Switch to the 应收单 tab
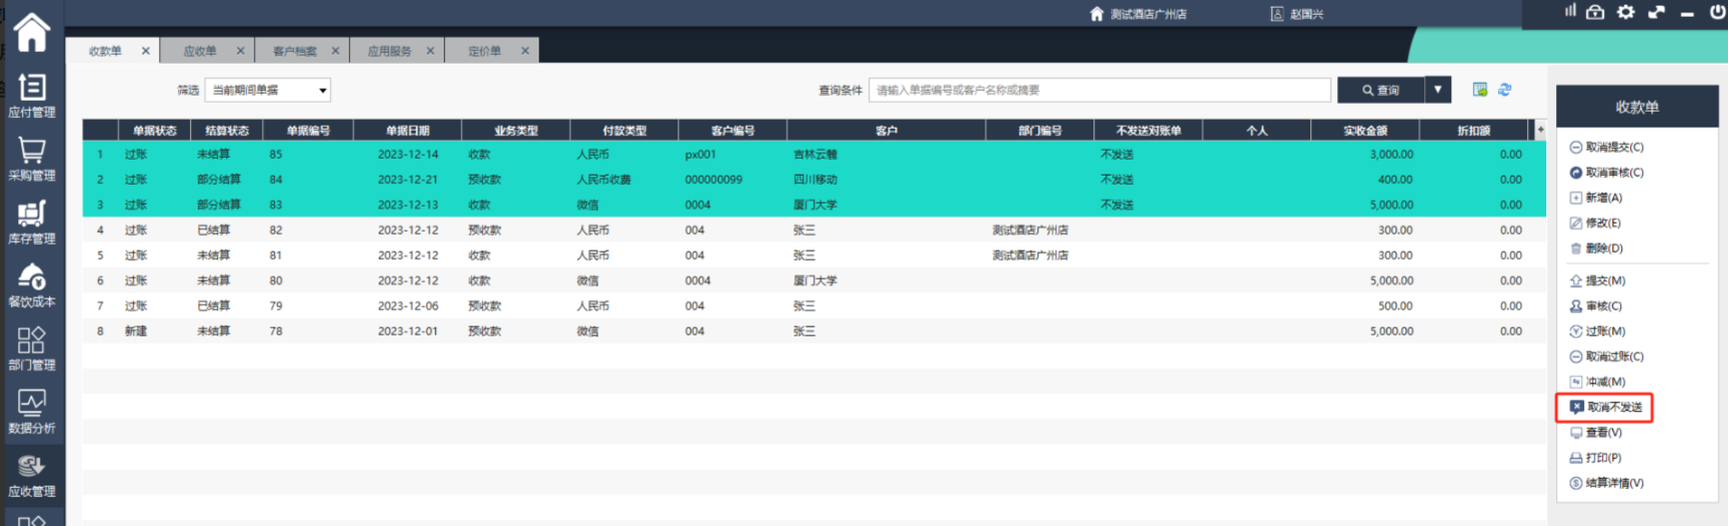This screenshot has width=1728, height=526. click(x=200, y=51)
